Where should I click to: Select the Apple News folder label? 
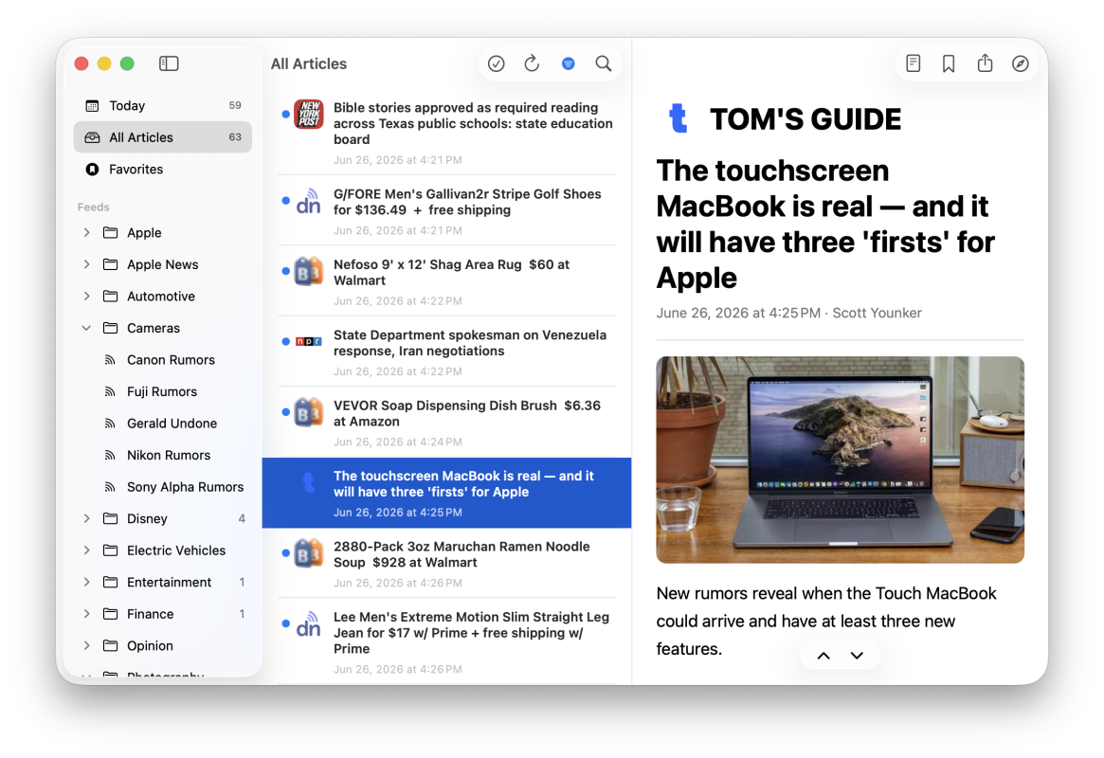point(163,264)
